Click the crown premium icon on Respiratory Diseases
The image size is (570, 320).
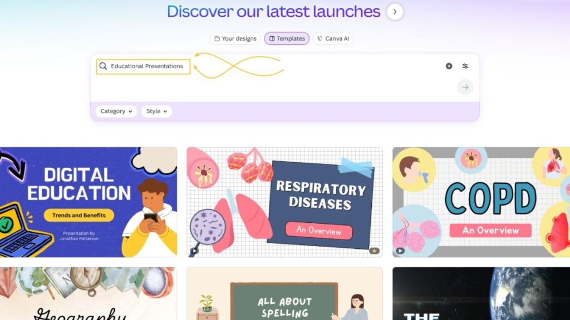(x=374, y=251)
